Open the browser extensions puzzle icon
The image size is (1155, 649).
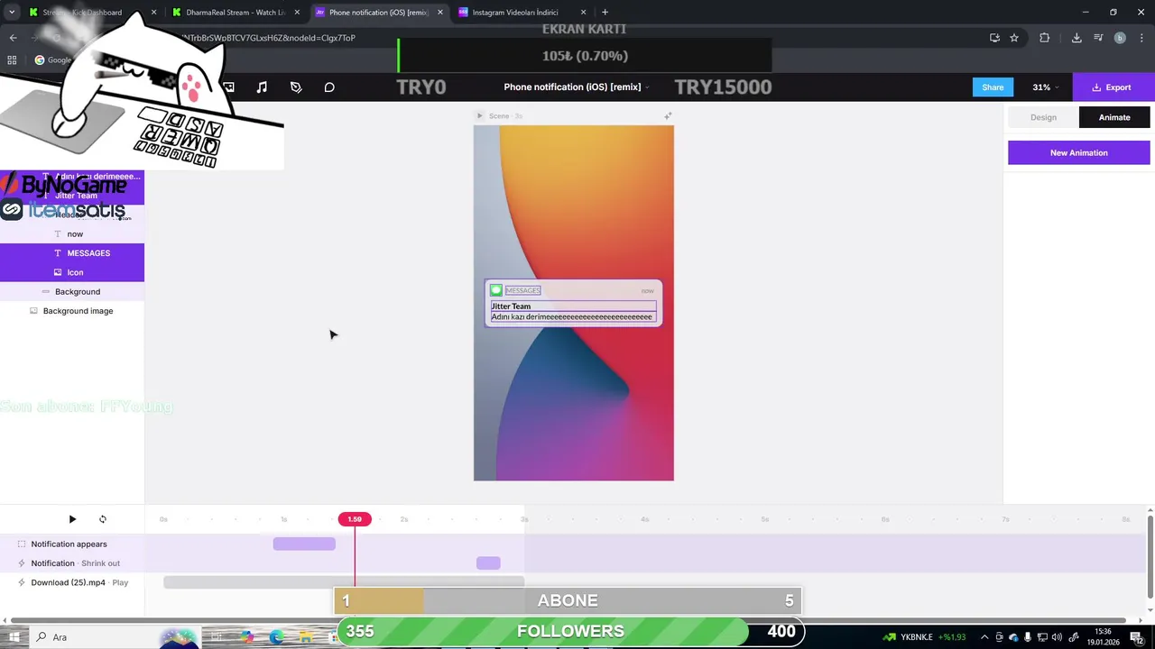[1045, 38]
